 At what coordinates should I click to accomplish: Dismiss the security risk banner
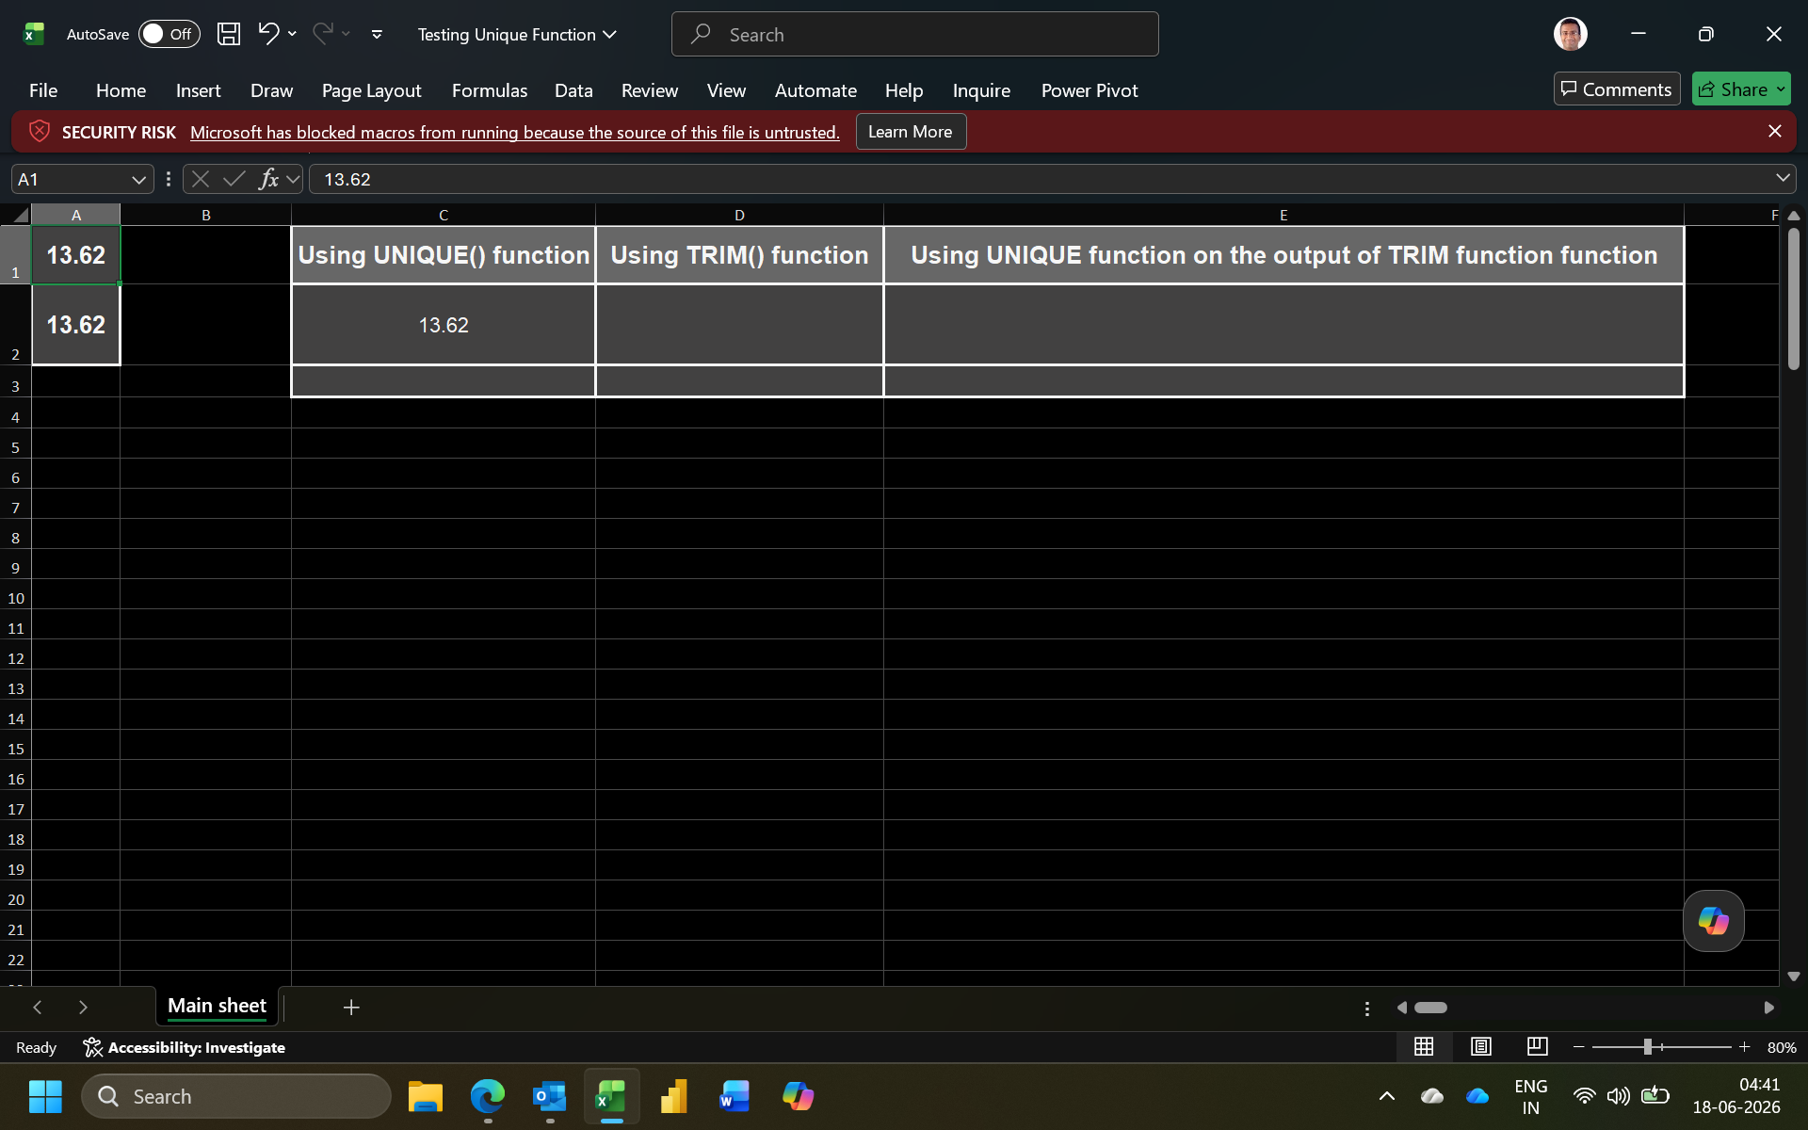1775,132
